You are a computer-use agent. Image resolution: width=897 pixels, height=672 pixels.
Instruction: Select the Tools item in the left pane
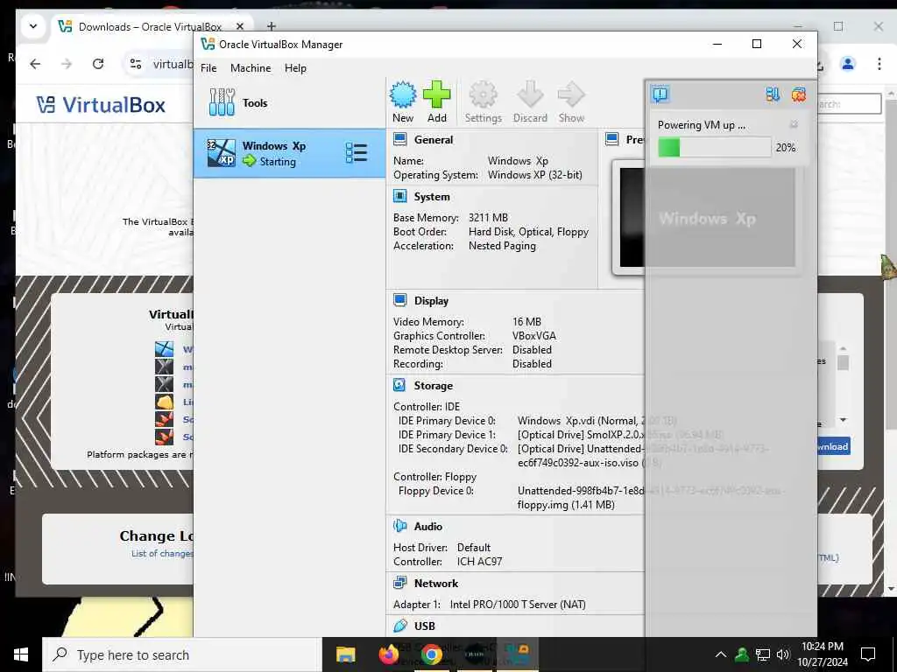(x=289, y=103)
